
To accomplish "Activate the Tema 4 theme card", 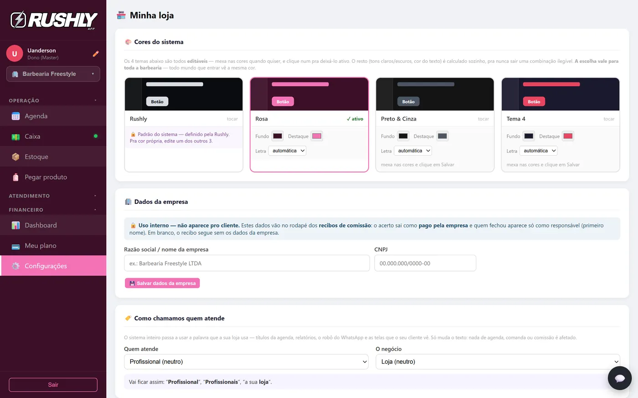I will (x=561, y=125).
